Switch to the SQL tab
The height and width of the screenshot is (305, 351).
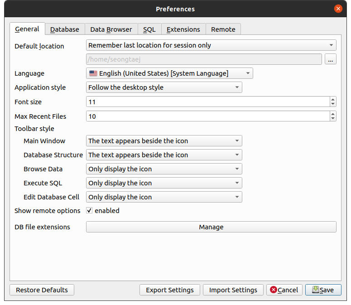149,29
